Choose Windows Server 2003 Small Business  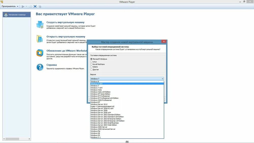coord(127,123)
